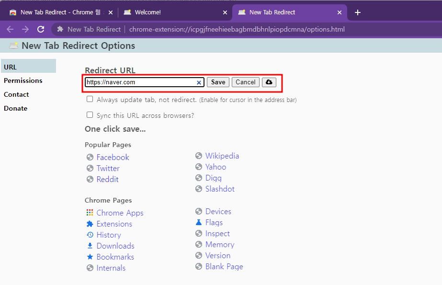Click the globe icon beside Internals
This screenshot has height=285, width=442.
coord(90,268)
